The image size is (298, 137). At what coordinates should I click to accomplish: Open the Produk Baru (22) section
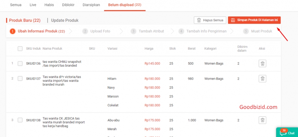[25, 20]
